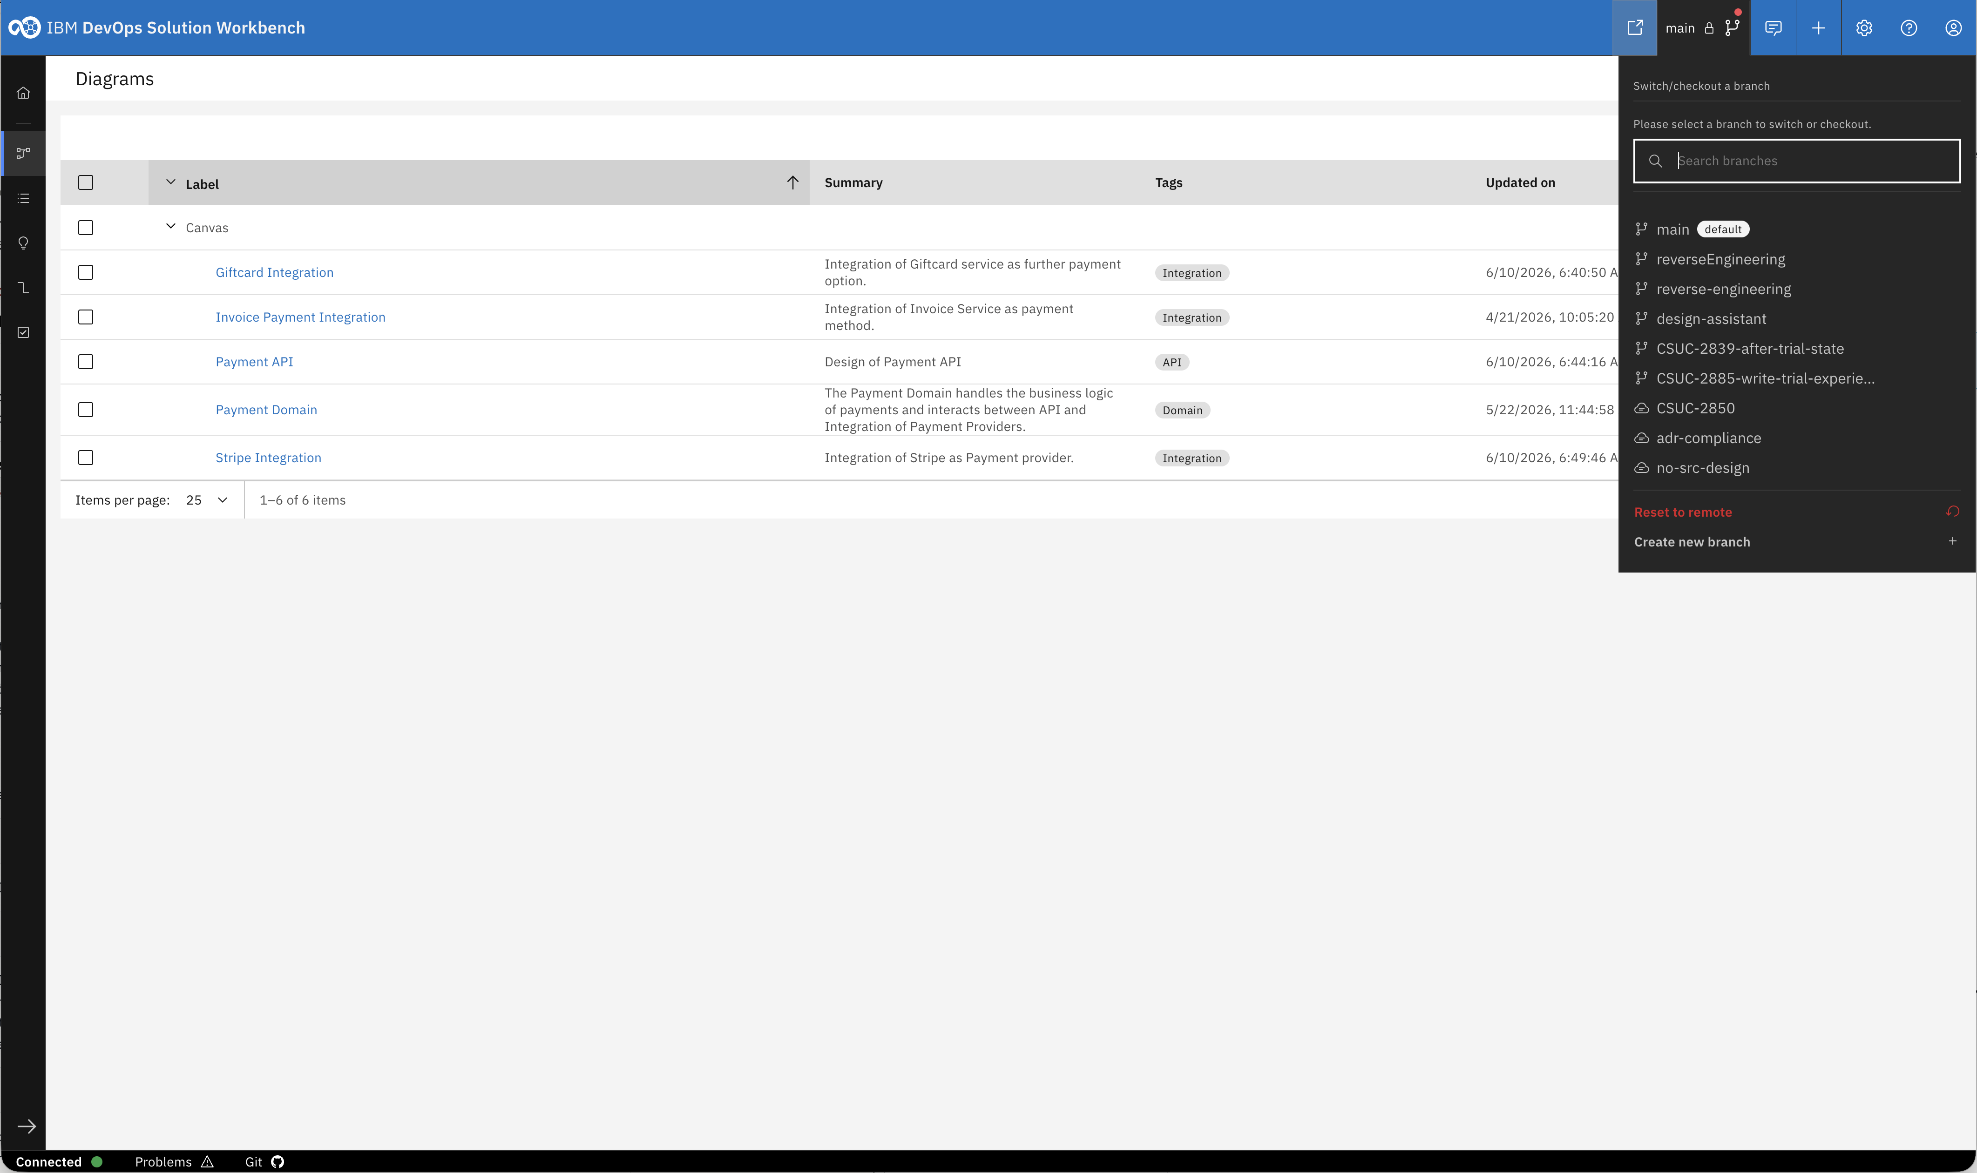Click the API tag chip
This screenshot has width=1977, height=1173.
point(1171,362)
